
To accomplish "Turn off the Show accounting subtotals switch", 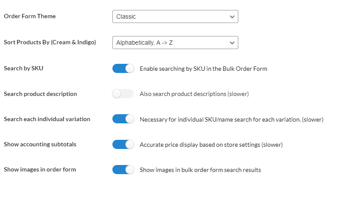I will (123, 145).
